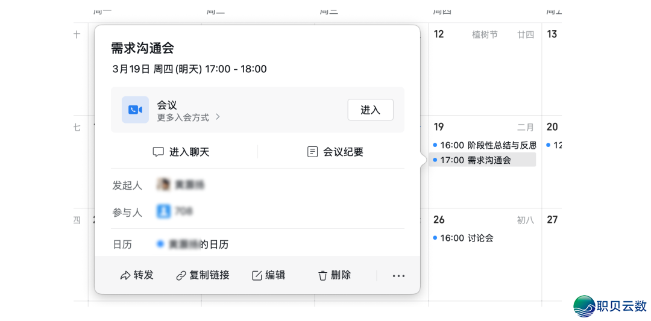Select the 16:00 阶段性总结与反思 event

[485, 145]
